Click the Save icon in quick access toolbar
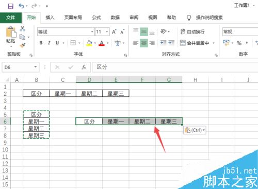This screenshot has height=189, width=258. pos(10,6)
